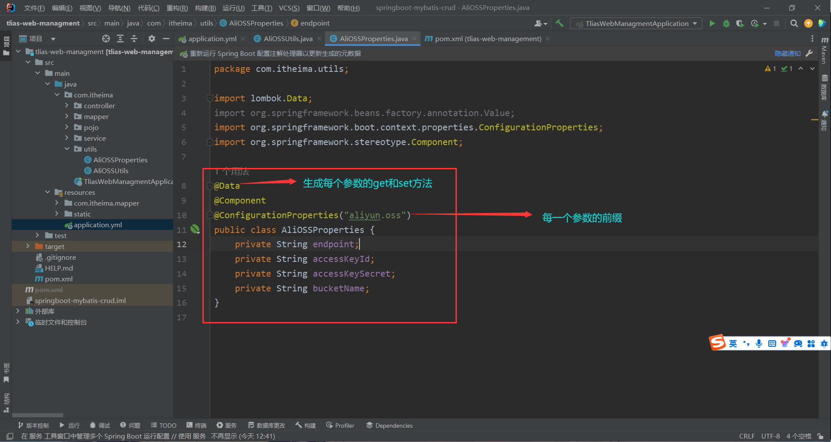Open the VCS(S) menu

(289, 8)
